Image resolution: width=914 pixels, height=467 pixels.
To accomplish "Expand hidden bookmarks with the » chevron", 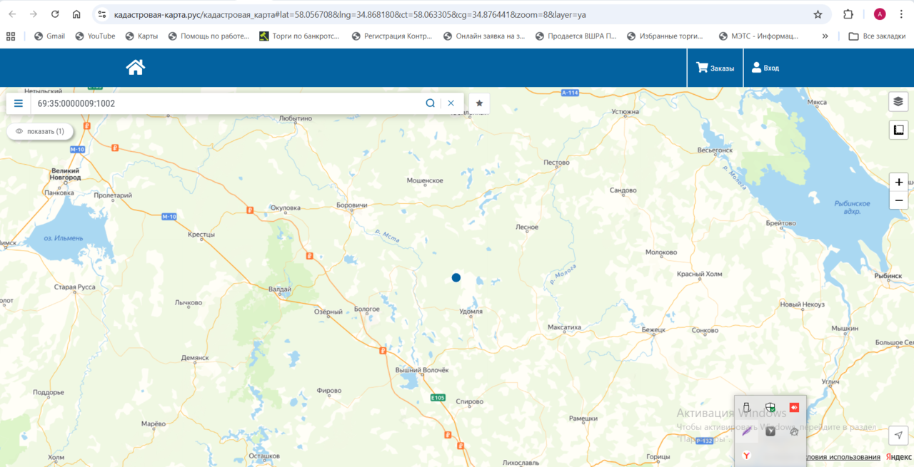I will (x=824, y=36).
